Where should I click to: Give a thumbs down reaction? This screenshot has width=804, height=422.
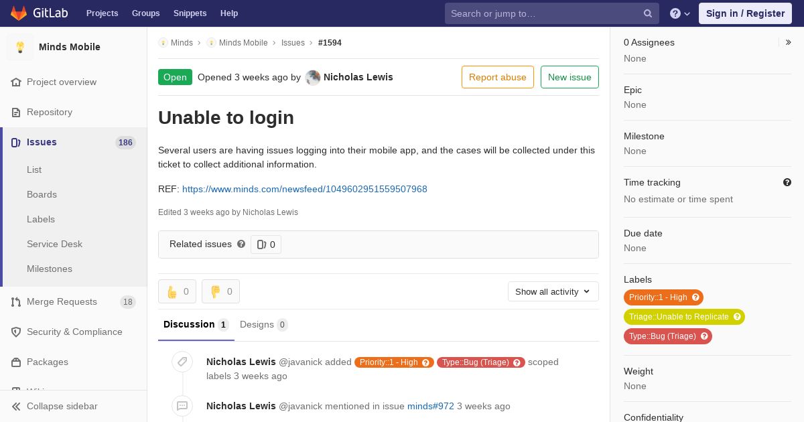coord(220,291)
